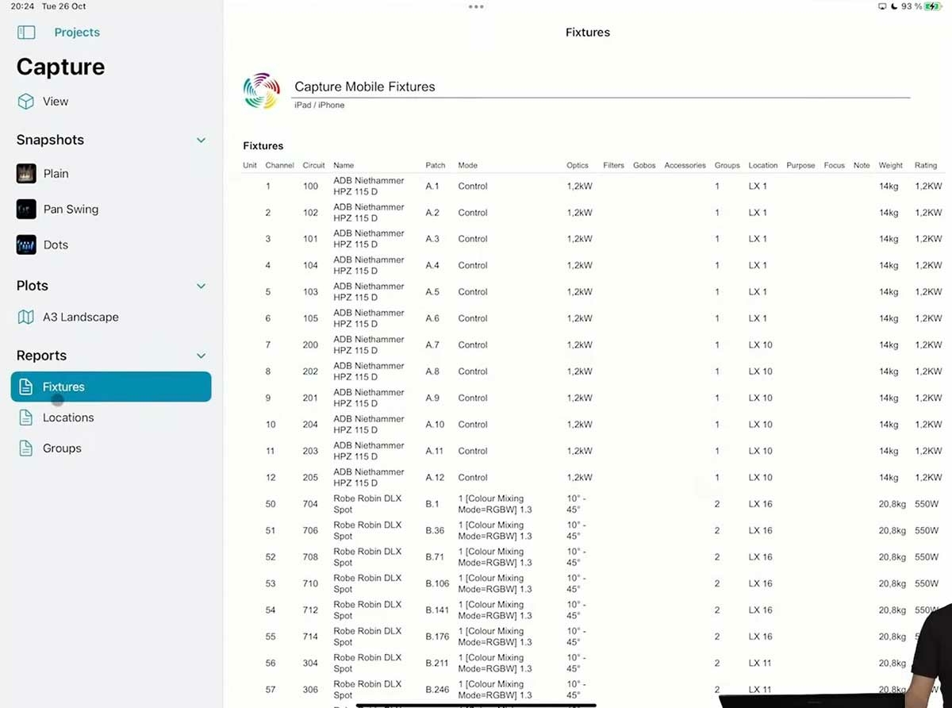Open the A3 Landscape plot map icon
Viewport: 952px width, 708px height.
click(26, 317)
